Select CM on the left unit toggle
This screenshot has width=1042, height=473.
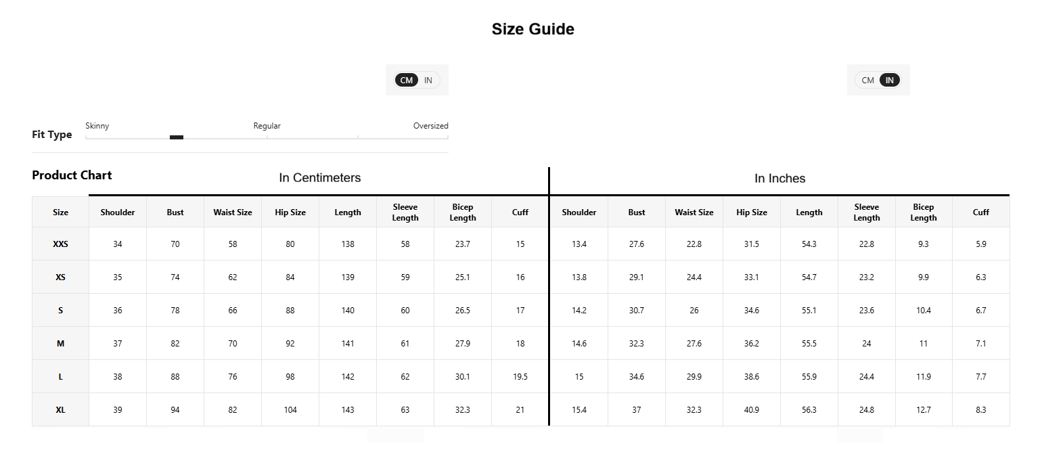click(406, 80)
